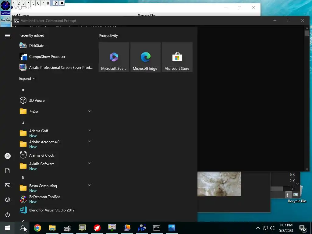Click the marble texture thumbnail
This screenshot has width=312, height=234.
(219, 184)
